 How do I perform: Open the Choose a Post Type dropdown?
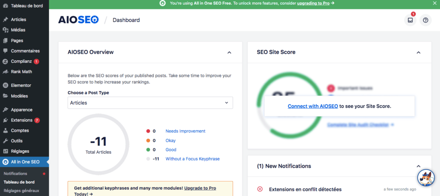[150, 103]
